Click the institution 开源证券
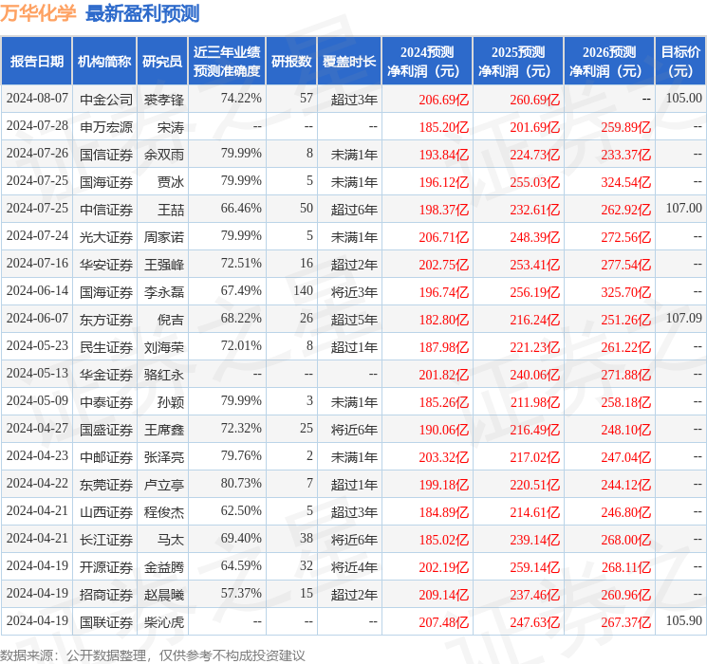This screenshot has height=664, width=707. [106, 567]
